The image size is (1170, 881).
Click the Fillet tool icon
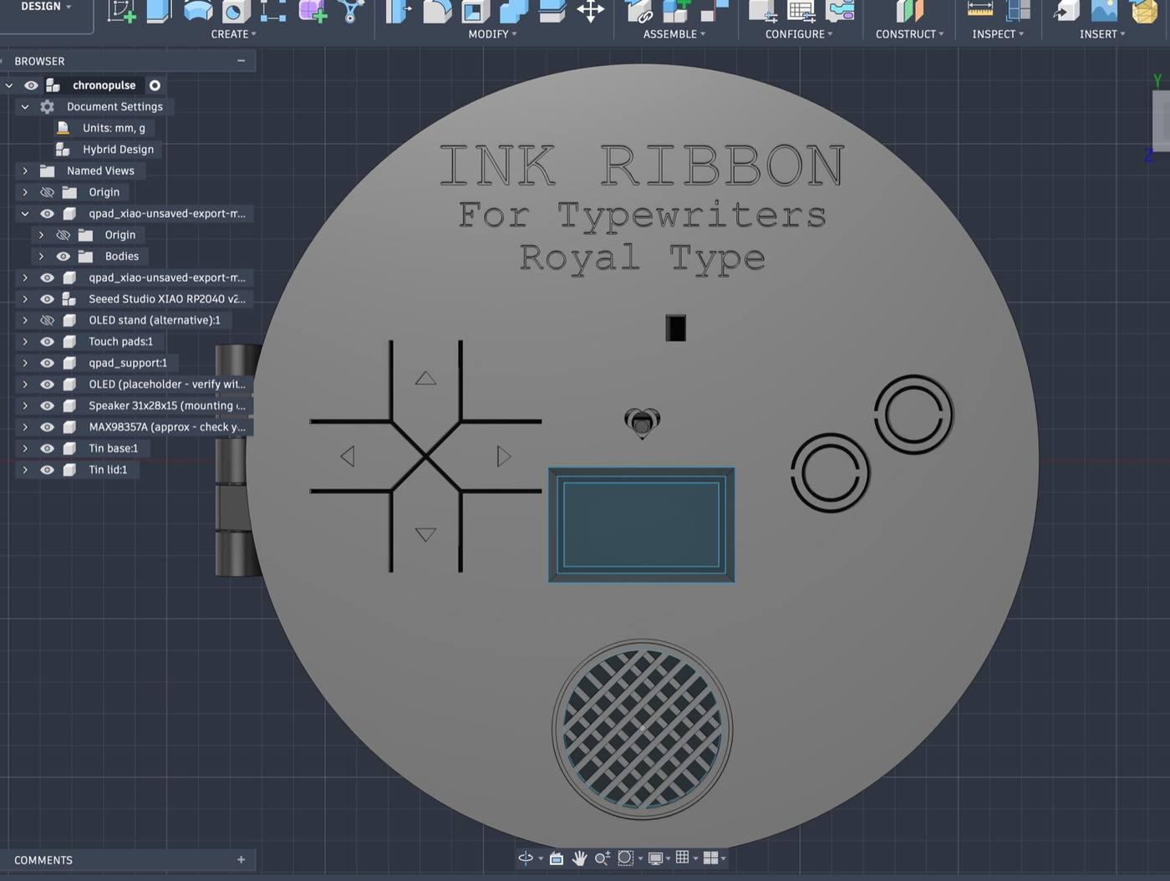point(437,10)
